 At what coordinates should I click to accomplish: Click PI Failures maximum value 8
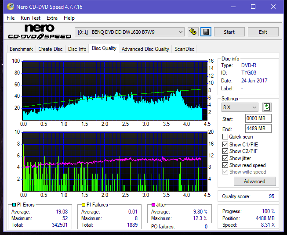[136, 218]
